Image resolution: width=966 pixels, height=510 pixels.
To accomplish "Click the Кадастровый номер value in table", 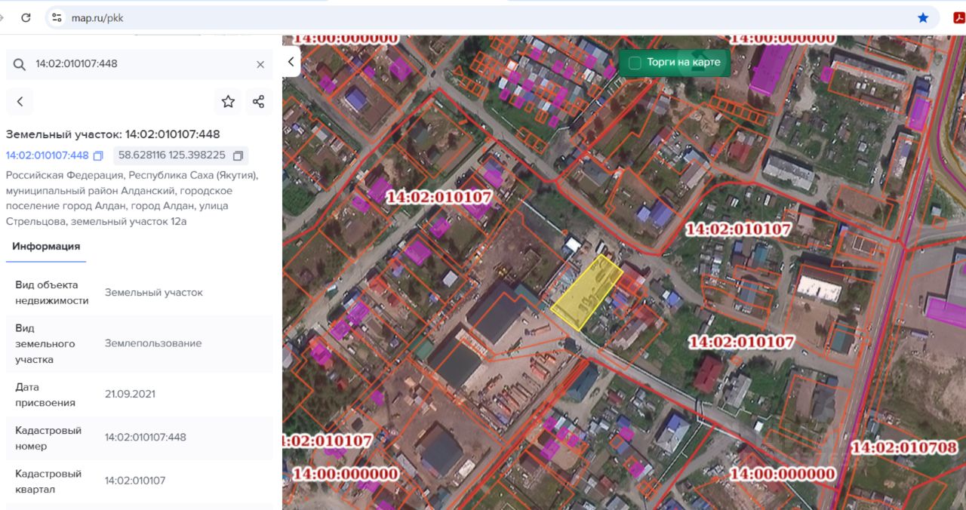I will 146,438.
